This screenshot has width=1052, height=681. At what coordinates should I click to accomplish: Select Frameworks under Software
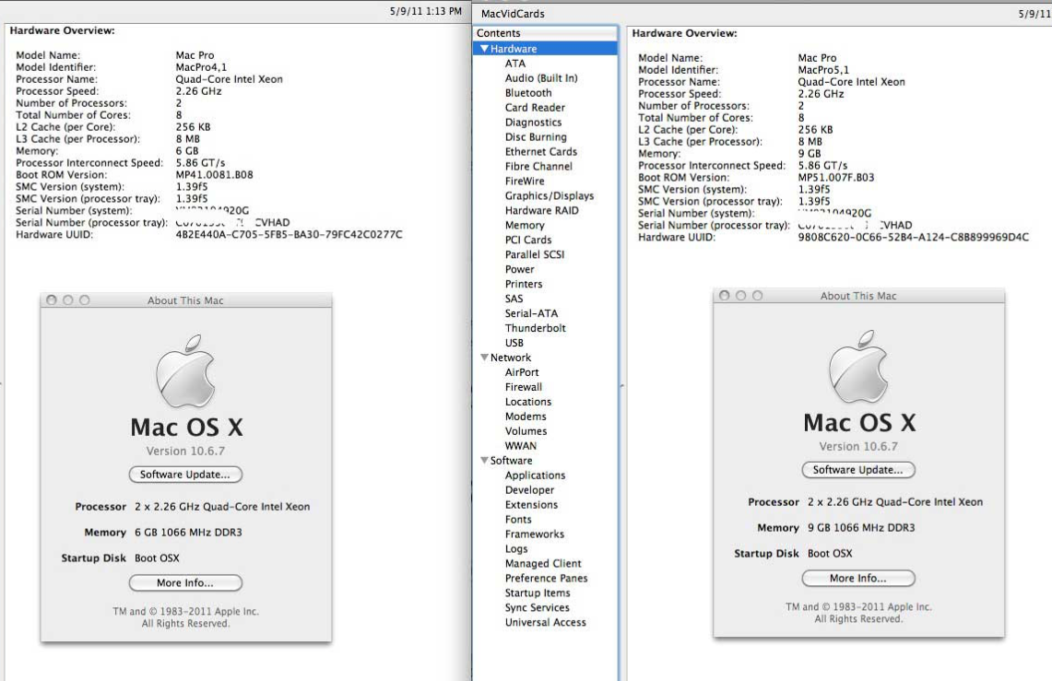pos(535,535)
